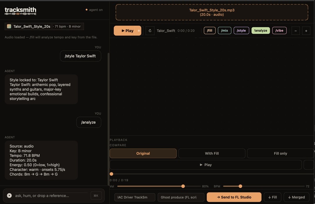Click Send to FL Studio button
Screen dimensions: 315x204
click(234, 197)
